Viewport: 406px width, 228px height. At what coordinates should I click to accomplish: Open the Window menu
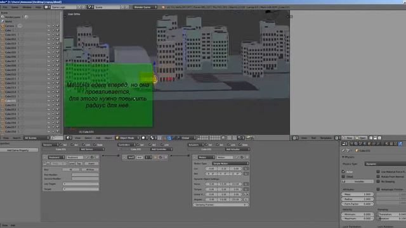point(27,7)
